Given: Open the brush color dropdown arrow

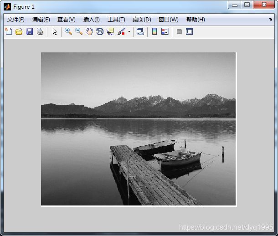Looking at the screenshot, I should (x=129, y=32).
